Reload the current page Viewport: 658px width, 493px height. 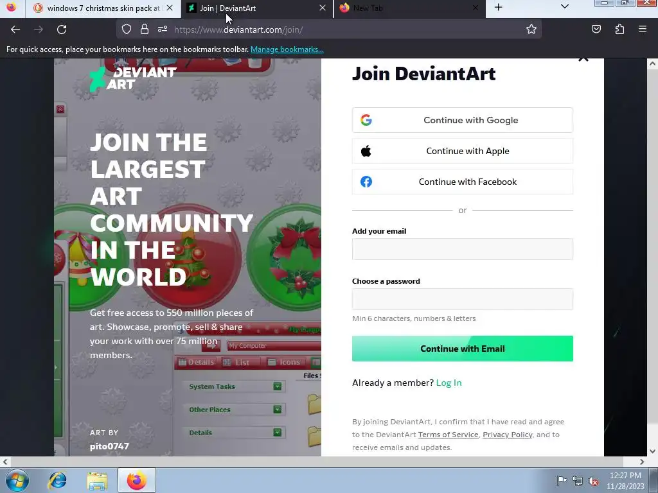point(62,30)
